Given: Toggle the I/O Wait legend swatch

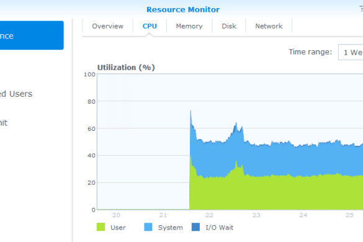Looking at the screenshot, I should tap(195, 227).
